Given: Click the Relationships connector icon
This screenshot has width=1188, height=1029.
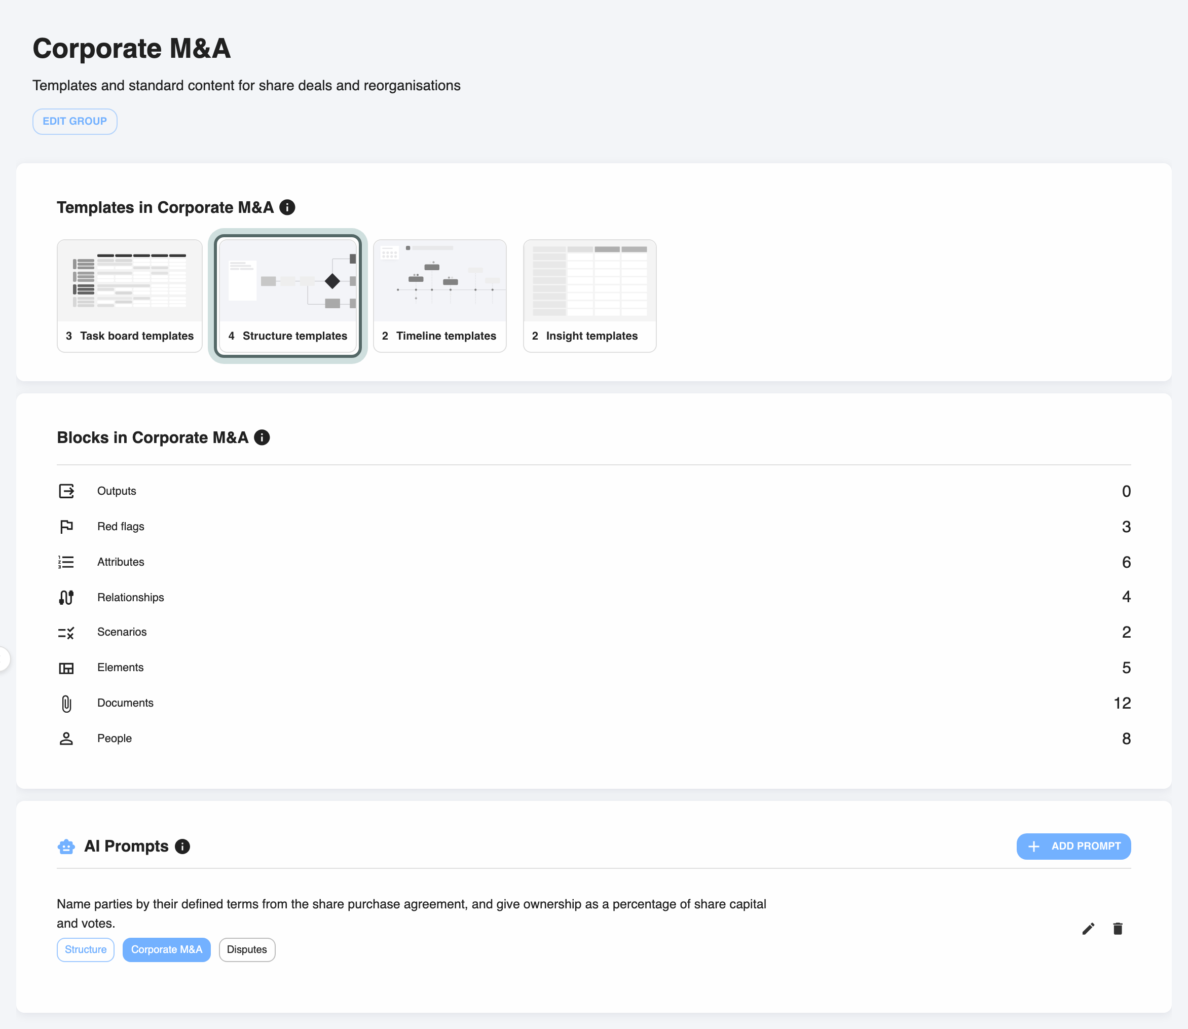Looking at the screenshot, I should (x=66, y=597).
